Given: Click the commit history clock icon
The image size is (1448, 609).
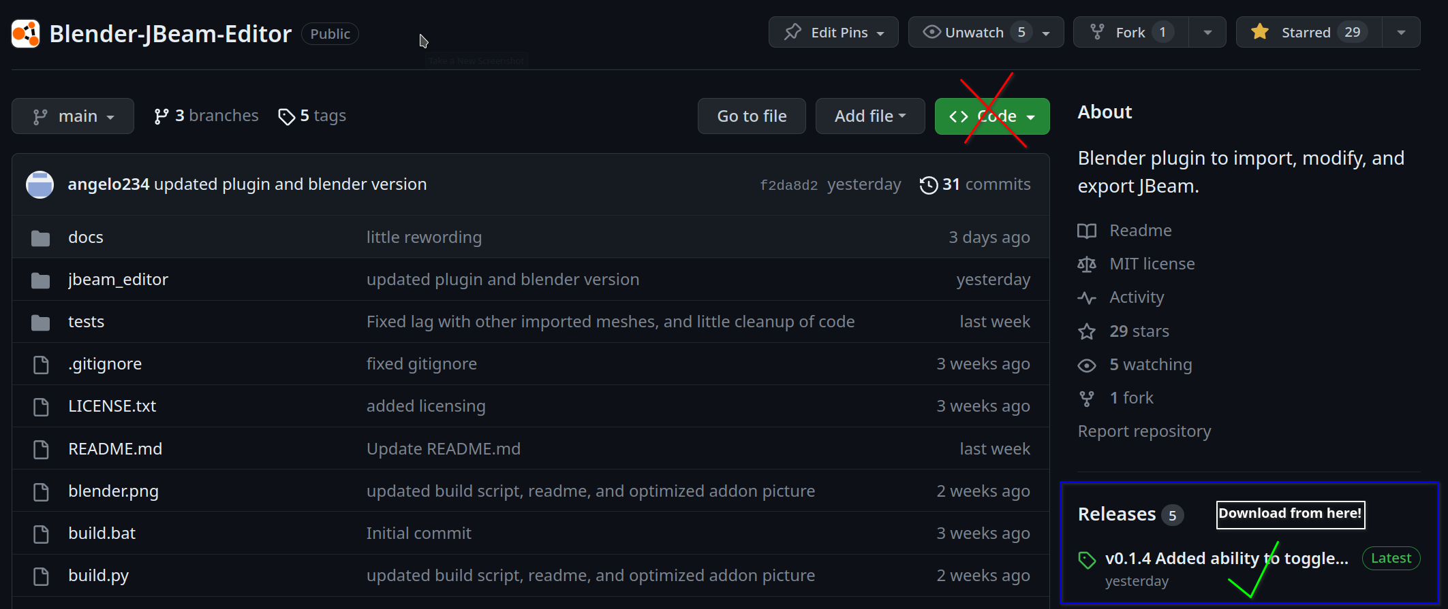Looking at the screenshot, I should pos(928,184).
